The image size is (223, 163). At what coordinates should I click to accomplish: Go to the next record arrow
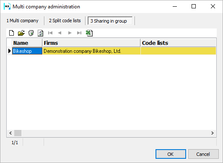point(70,33)
